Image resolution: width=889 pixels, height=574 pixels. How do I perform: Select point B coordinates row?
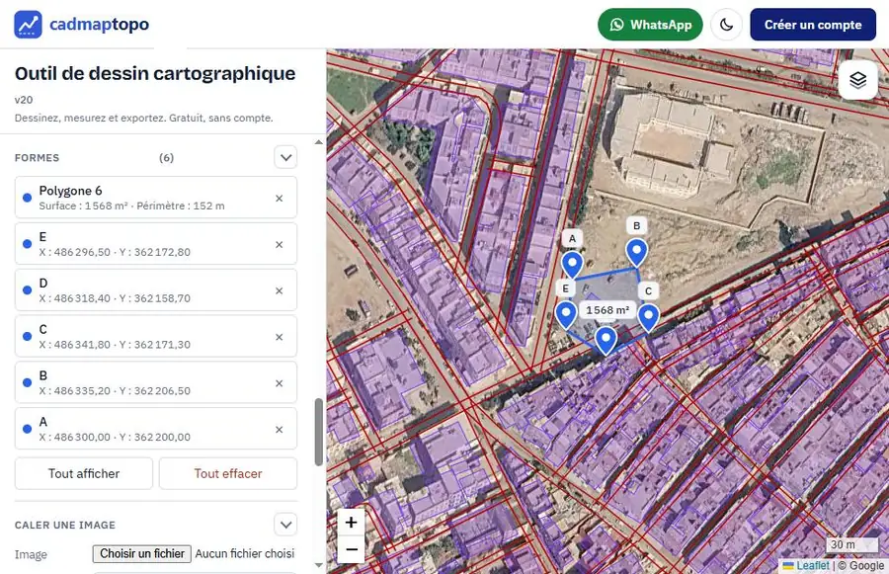point(156,382)
